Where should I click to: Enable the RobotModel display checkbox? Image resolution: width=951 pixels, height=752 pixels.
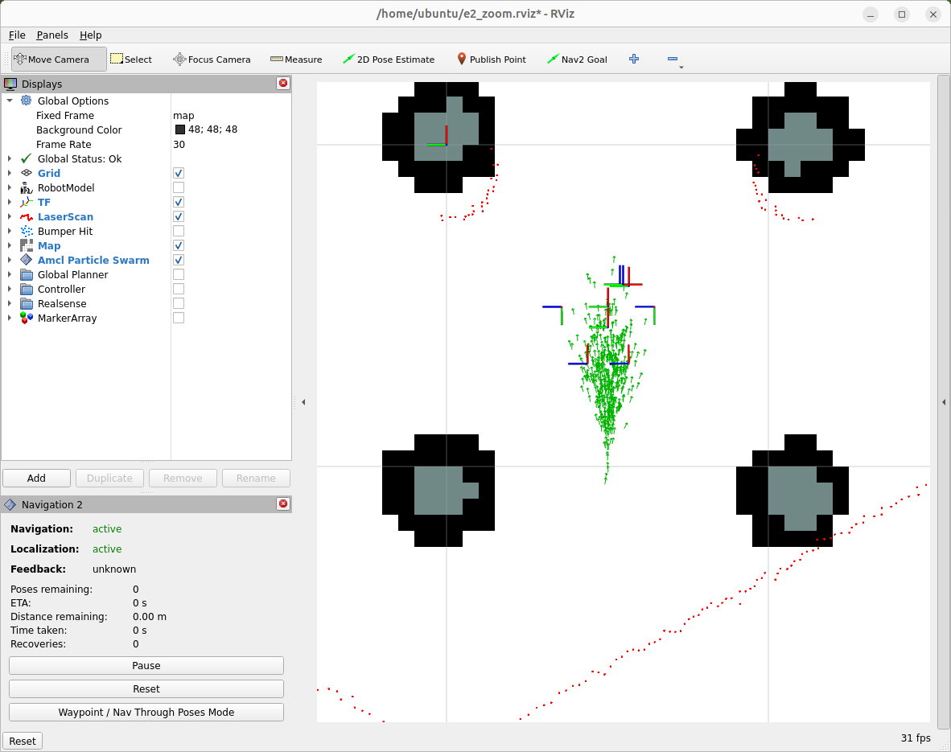click(179, 187)
